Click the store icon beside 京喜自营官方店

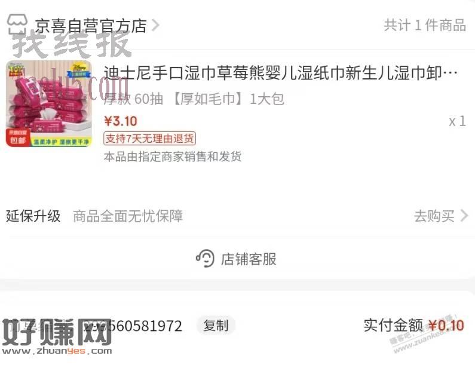[17, 24]
